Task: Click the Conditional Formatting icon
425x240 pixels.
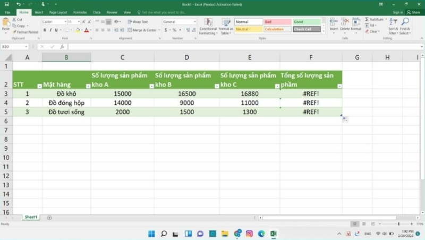Action: coord(208,23)
